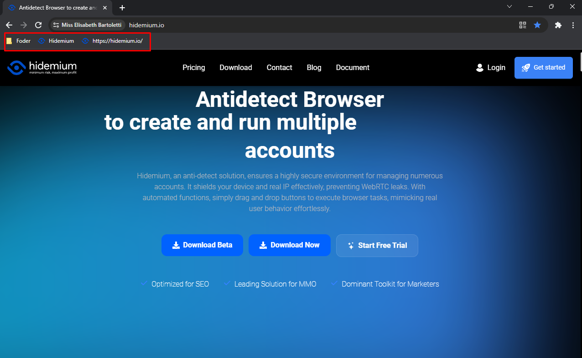The width and height of the screenshot is (582, 358).
Task: Click the Get started button
Action: point(543,68)
